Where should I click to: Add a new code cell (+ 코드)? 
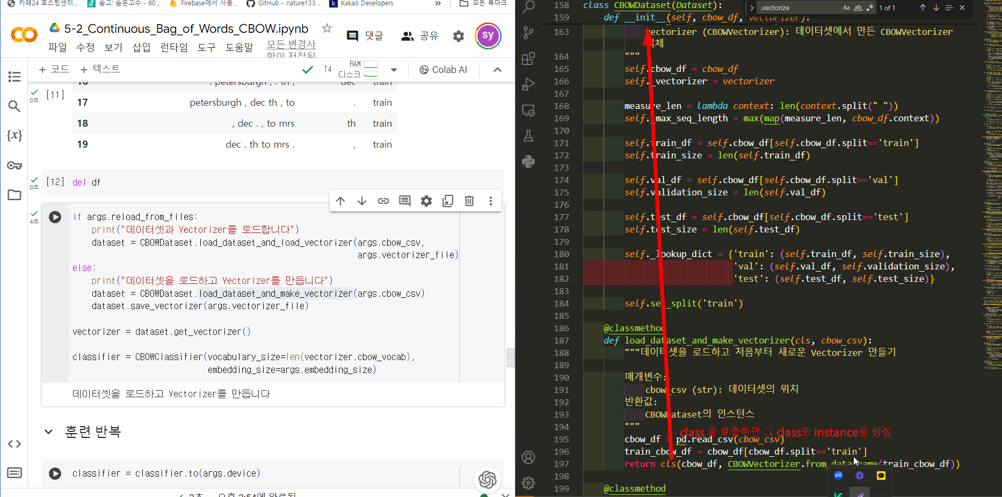coord(54,69)
